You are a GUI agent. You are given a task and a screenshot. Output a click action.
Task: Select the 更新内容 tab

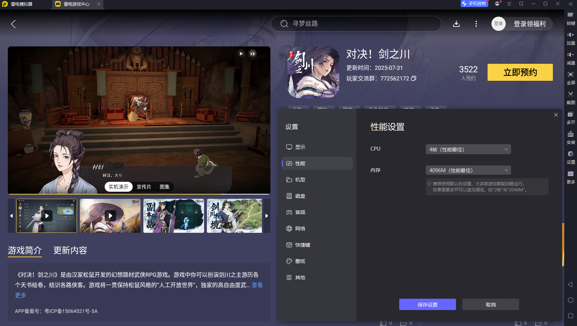(70, 251)
